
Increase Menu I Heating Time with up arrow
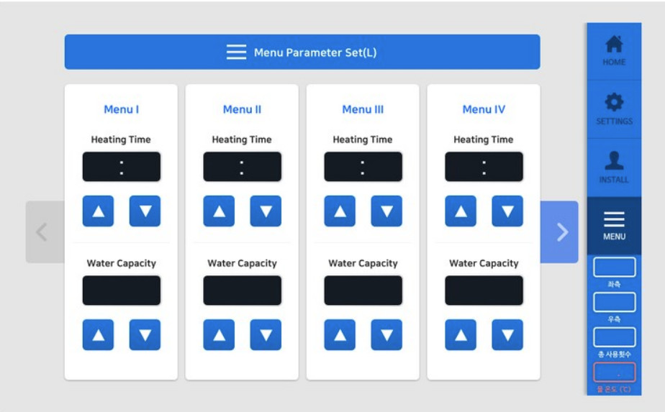[98, 211]
